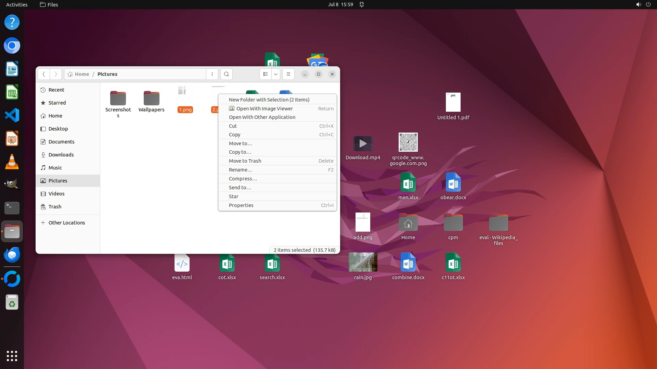The height and width of the screenshot is (369, 657).
Task: Click the search magnifier icon in Files
Action: pos(226,74)
